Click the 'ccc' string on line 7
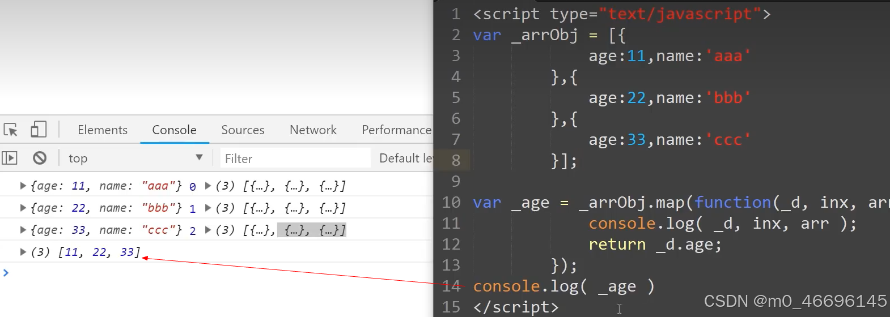The height and width of the screenshot is (317, 890). [728, 140]
